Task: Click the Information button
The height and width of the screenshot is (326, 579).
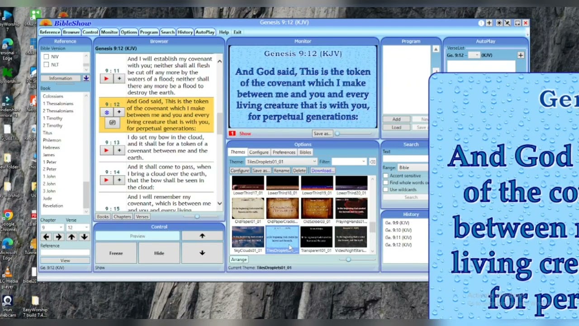Action: coord(61,78)
